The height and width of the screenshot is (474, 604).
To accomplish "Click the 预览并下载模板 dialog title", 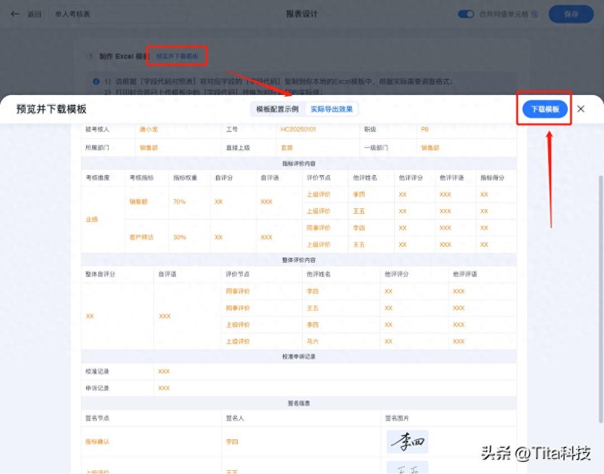I will pos(51,109).
